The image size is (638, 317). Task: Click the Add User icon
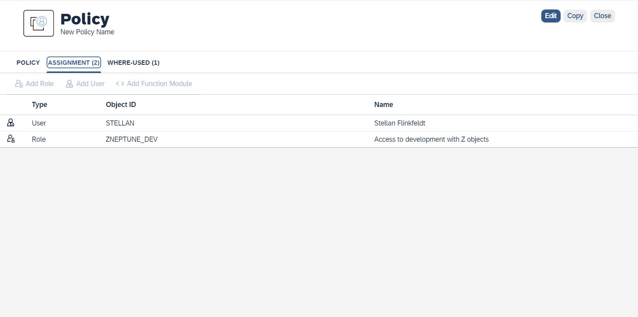coord(69,84)
